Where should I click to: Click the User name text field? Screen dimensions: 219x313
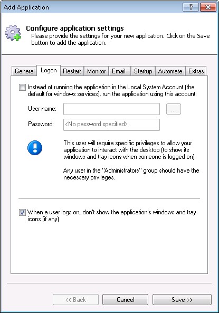click(x=111, y=109)
